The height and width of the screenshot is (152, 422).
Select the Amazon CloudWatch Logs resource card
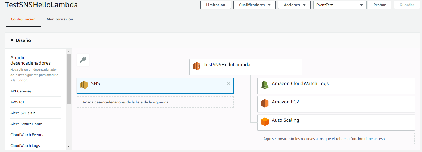point(336,86)
